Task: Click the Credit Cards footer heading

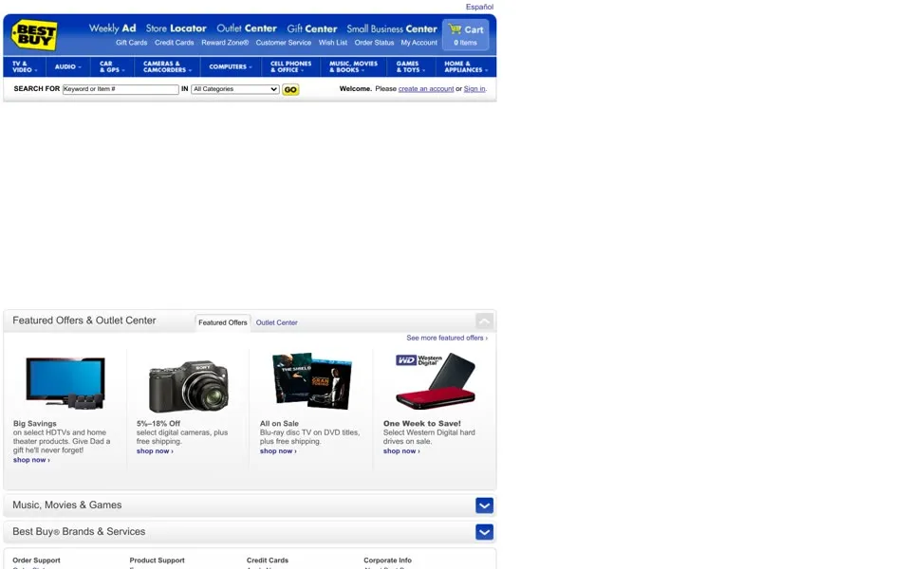Action: (268, 560)
